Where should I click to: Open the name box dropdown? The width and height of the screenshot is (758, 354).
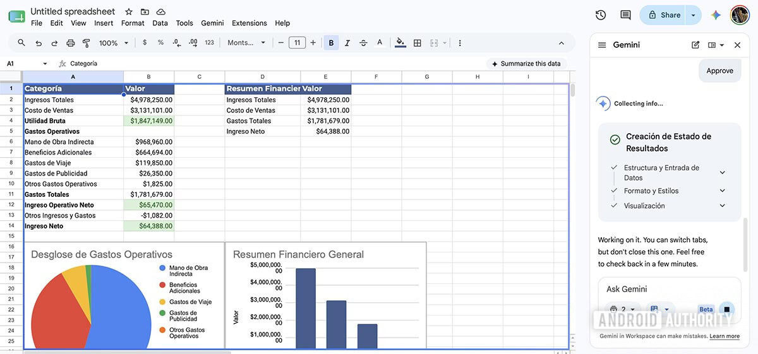click(45, 64)
